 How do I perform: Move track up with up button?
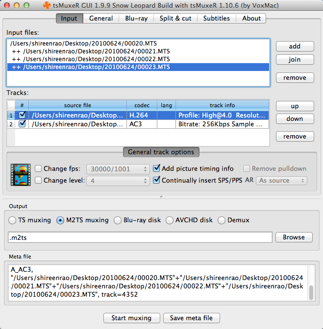pos(295,106)
